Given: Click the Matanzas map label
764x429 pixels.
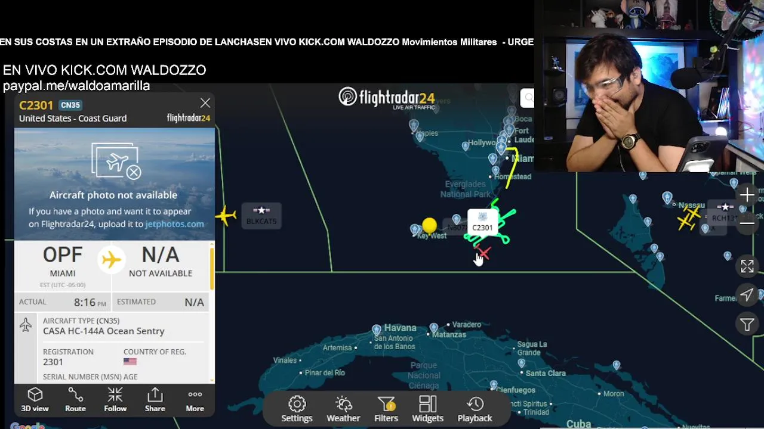Looking at the screenshot, I should click(449, 335).
